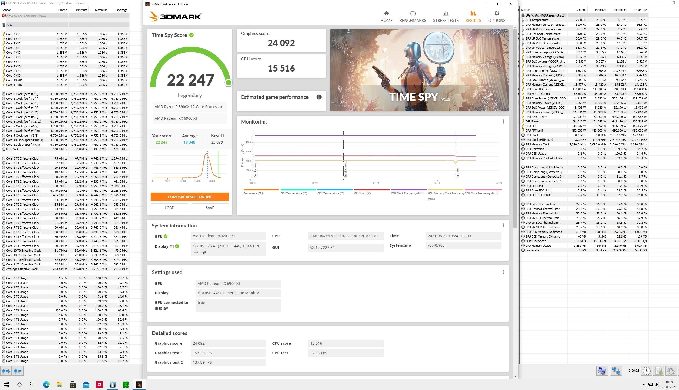Open the OPTIONS tab in 3DMark

click(x=496, y=17)
